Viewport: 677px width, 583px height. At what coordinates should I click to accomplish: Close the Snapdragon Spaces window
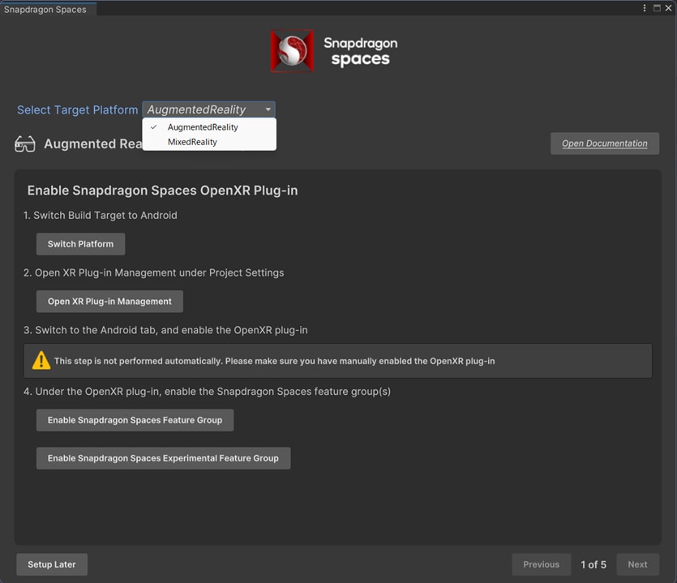click(668, 8)
